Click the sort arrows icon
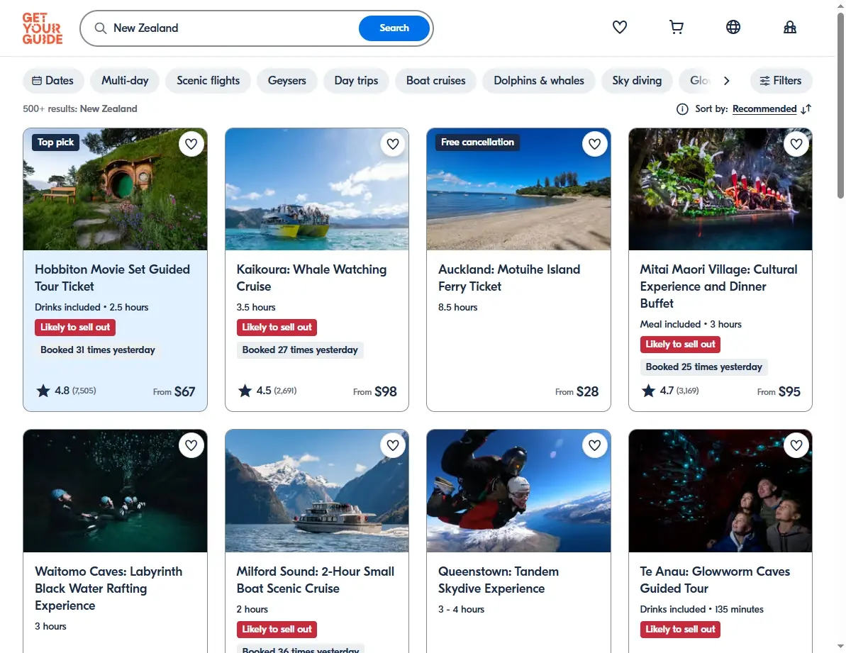 click(806, 109)
